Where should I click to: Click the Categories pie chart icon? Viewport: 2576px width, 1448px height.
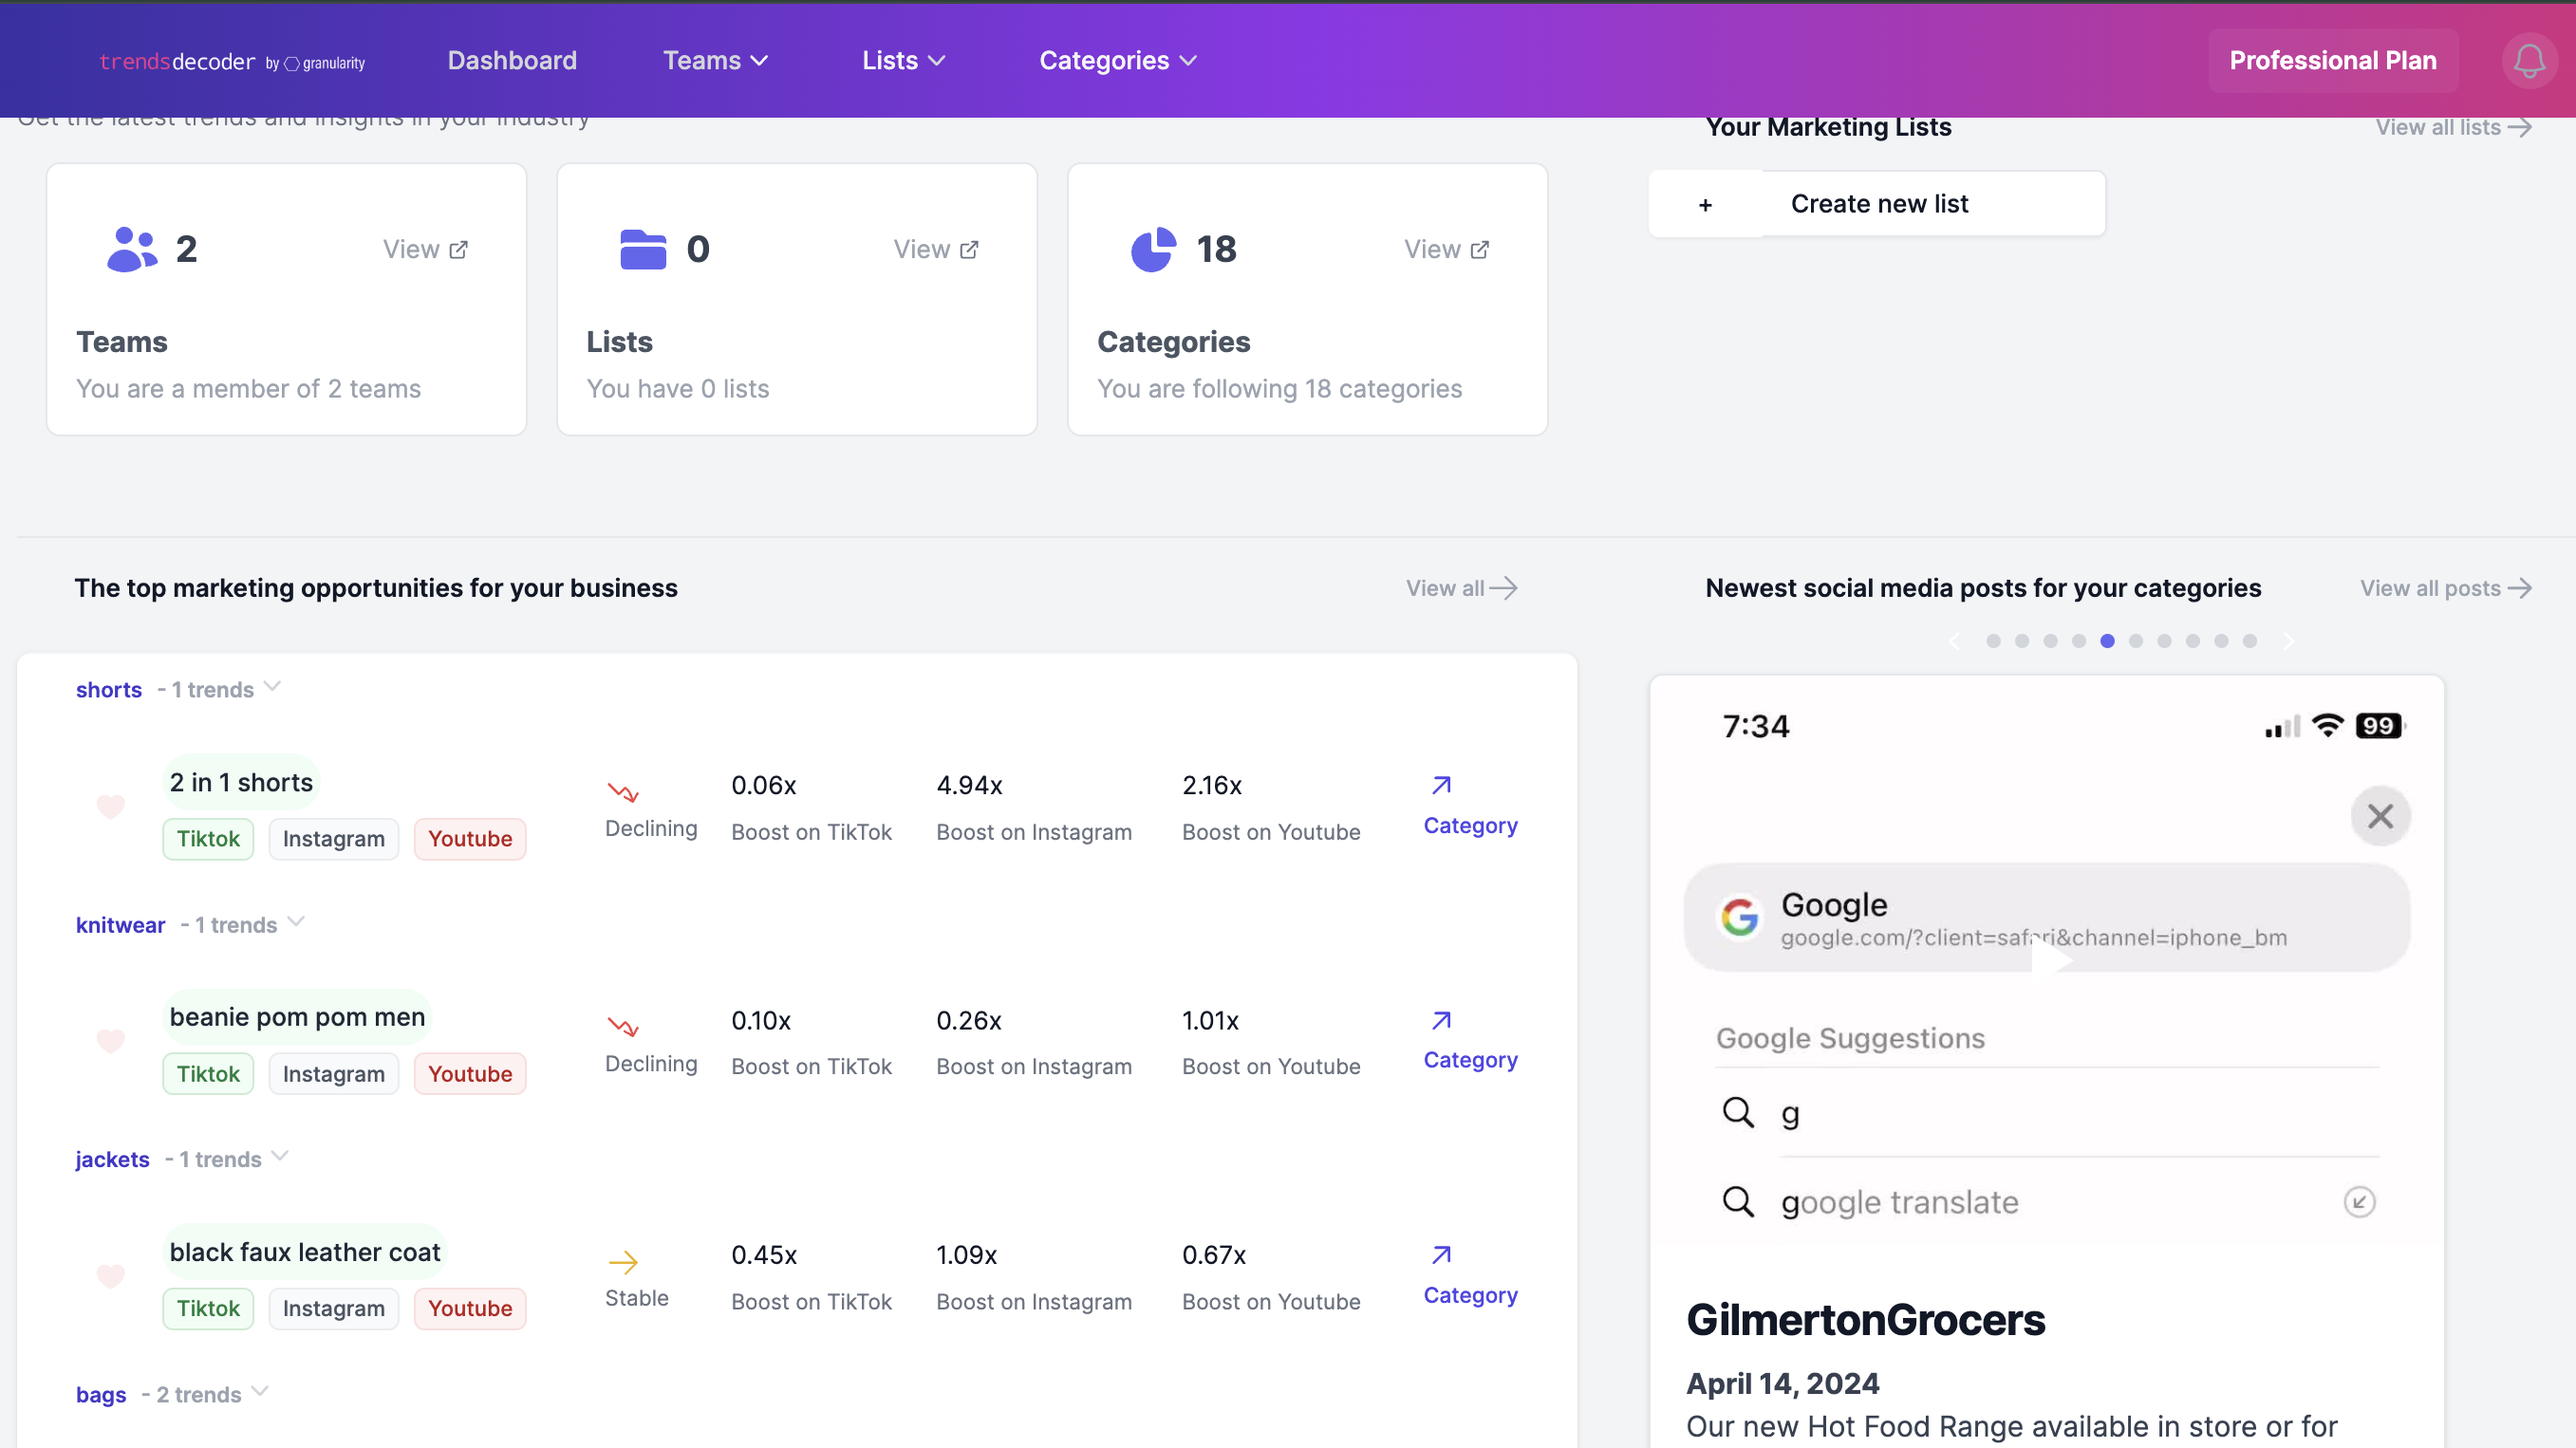(x=1153, y=249)
